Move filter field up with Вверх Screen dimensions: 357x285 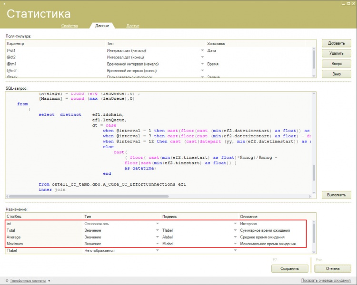tap(336, 64)
